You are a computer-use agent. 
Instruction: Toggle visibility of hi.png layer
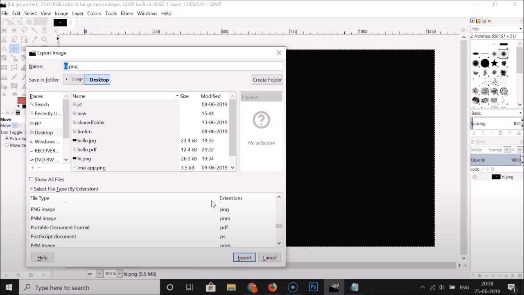click(475, 177)
